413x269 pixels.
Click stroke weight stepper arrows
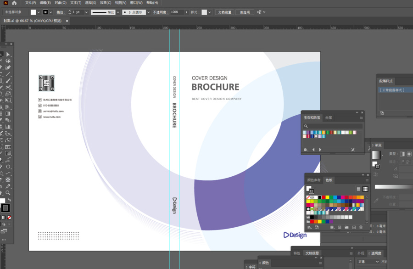tap(70, 12)
